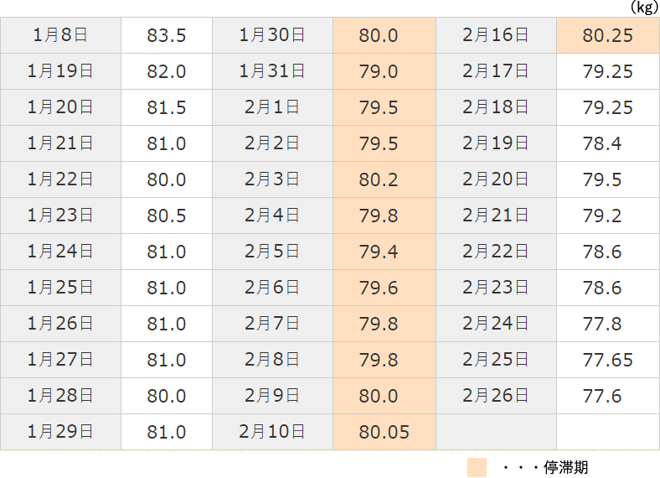Click the highlighted 80.2 weight cell
660x478 pixels.
pyautogui.click(x=384, y=179)
